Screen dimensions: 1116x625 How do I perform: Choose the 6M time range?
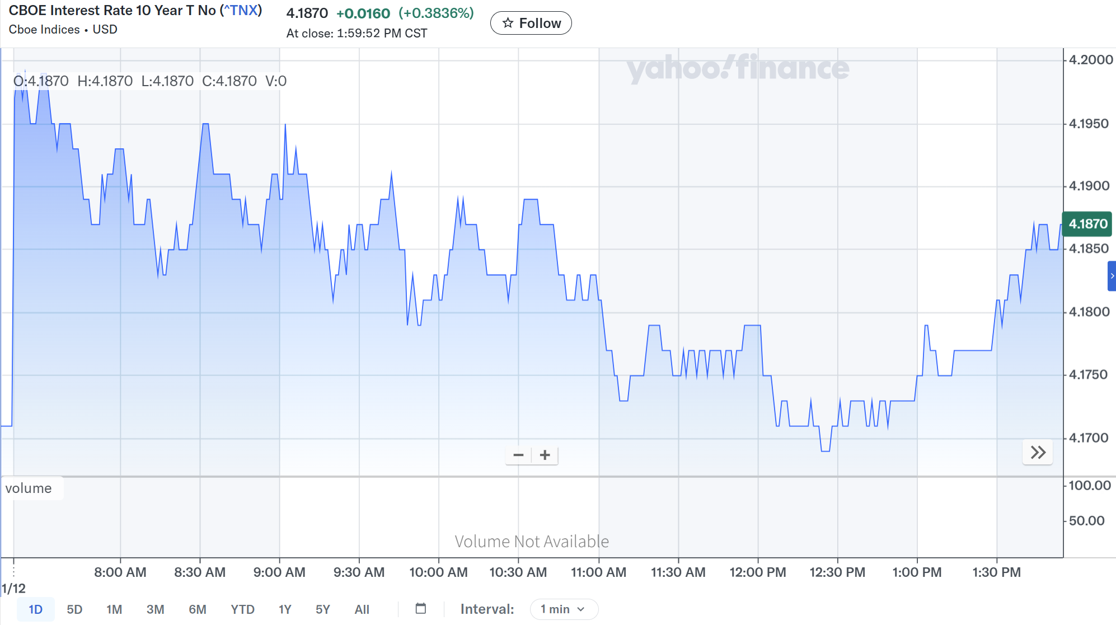(x=197, y=609)
